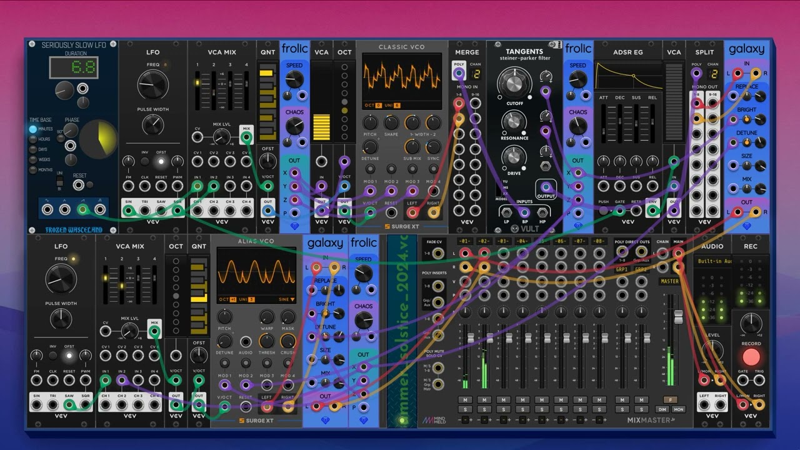The image size is (800, 450).
Task: Click the channel 04 fader on MixMaster
Action: [x=528, y=339]
